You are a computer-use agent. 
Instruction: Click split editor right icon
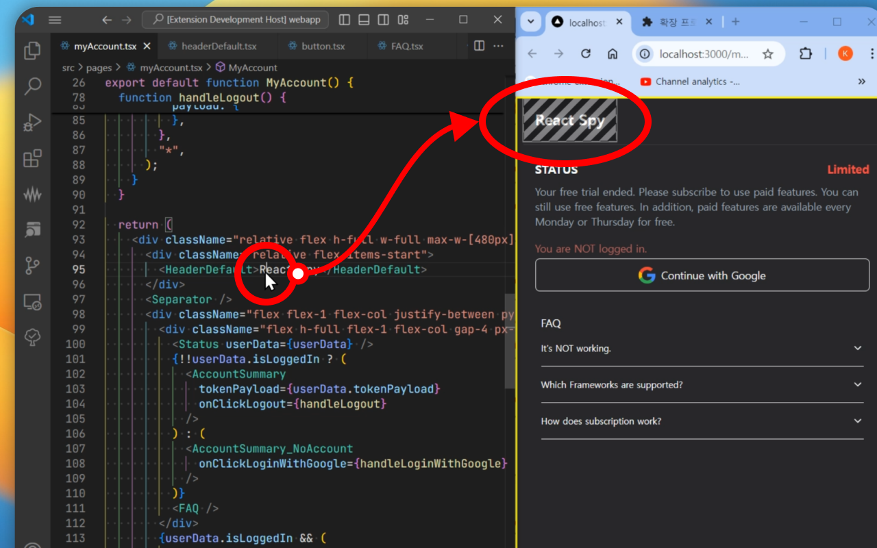click(x=479, y=46)
